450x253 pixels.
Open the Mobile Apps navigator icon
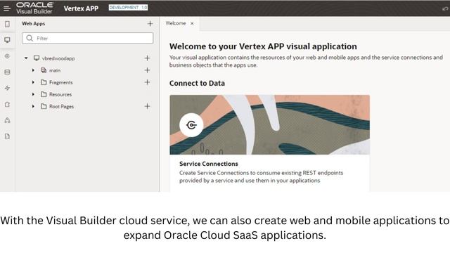(x=7, y=24)
